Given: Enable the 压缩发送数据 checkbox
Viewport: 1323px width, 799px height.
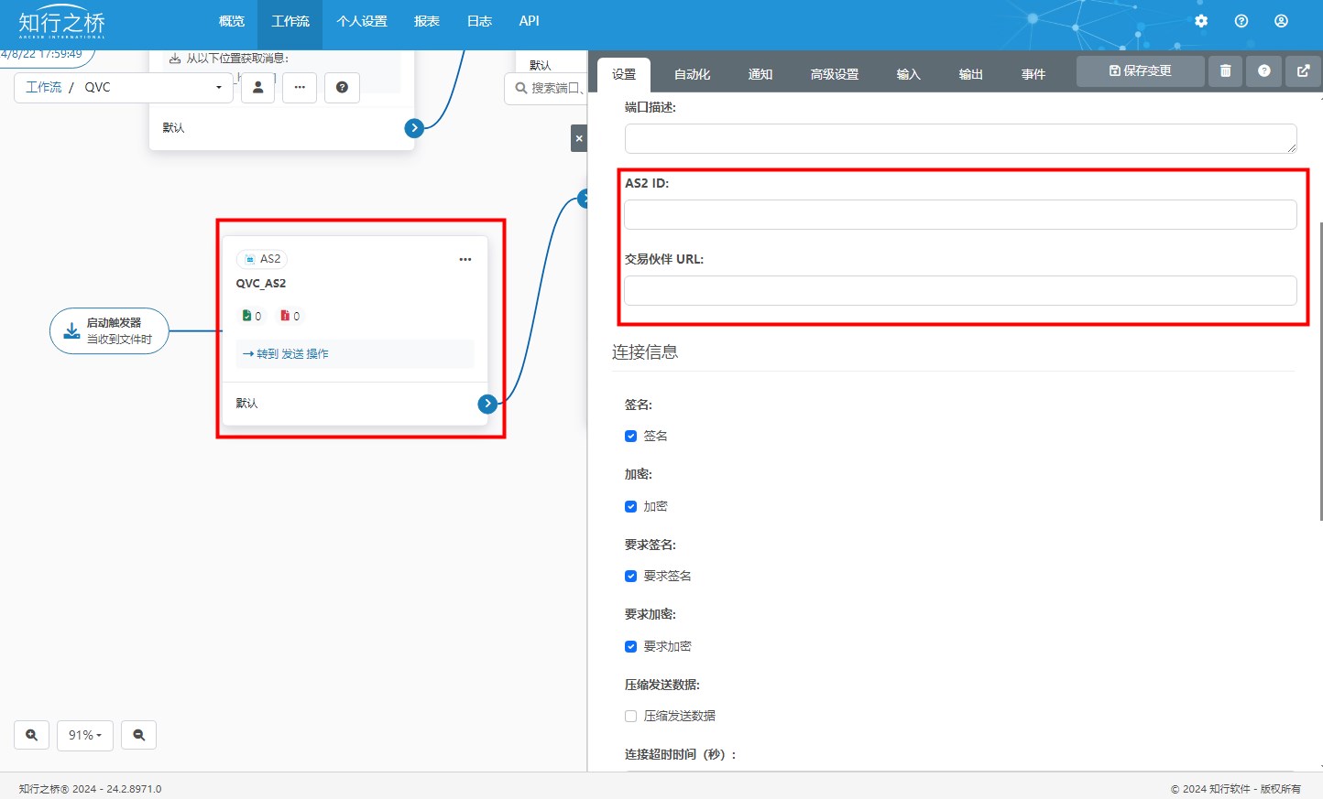Looking at the screenshot, I should pyautogui.click(x=630, y=717).
